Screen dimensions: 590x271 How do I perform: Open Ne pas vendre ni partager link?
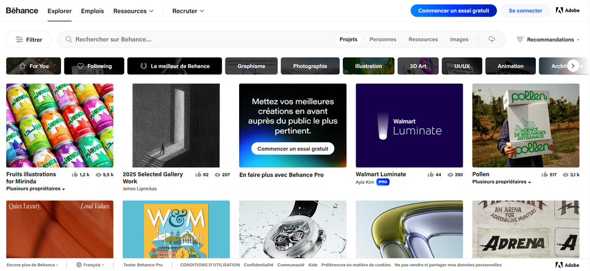click(x=448, y=265)
